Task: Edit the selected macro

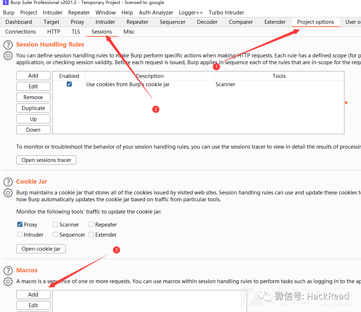Action: tap(34, 306)
